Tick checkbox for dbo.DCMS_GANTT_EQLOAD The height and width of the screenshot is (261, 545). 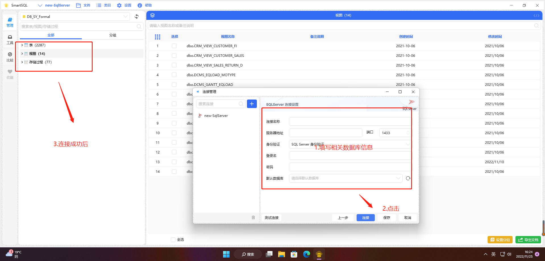tap(174, 84)
